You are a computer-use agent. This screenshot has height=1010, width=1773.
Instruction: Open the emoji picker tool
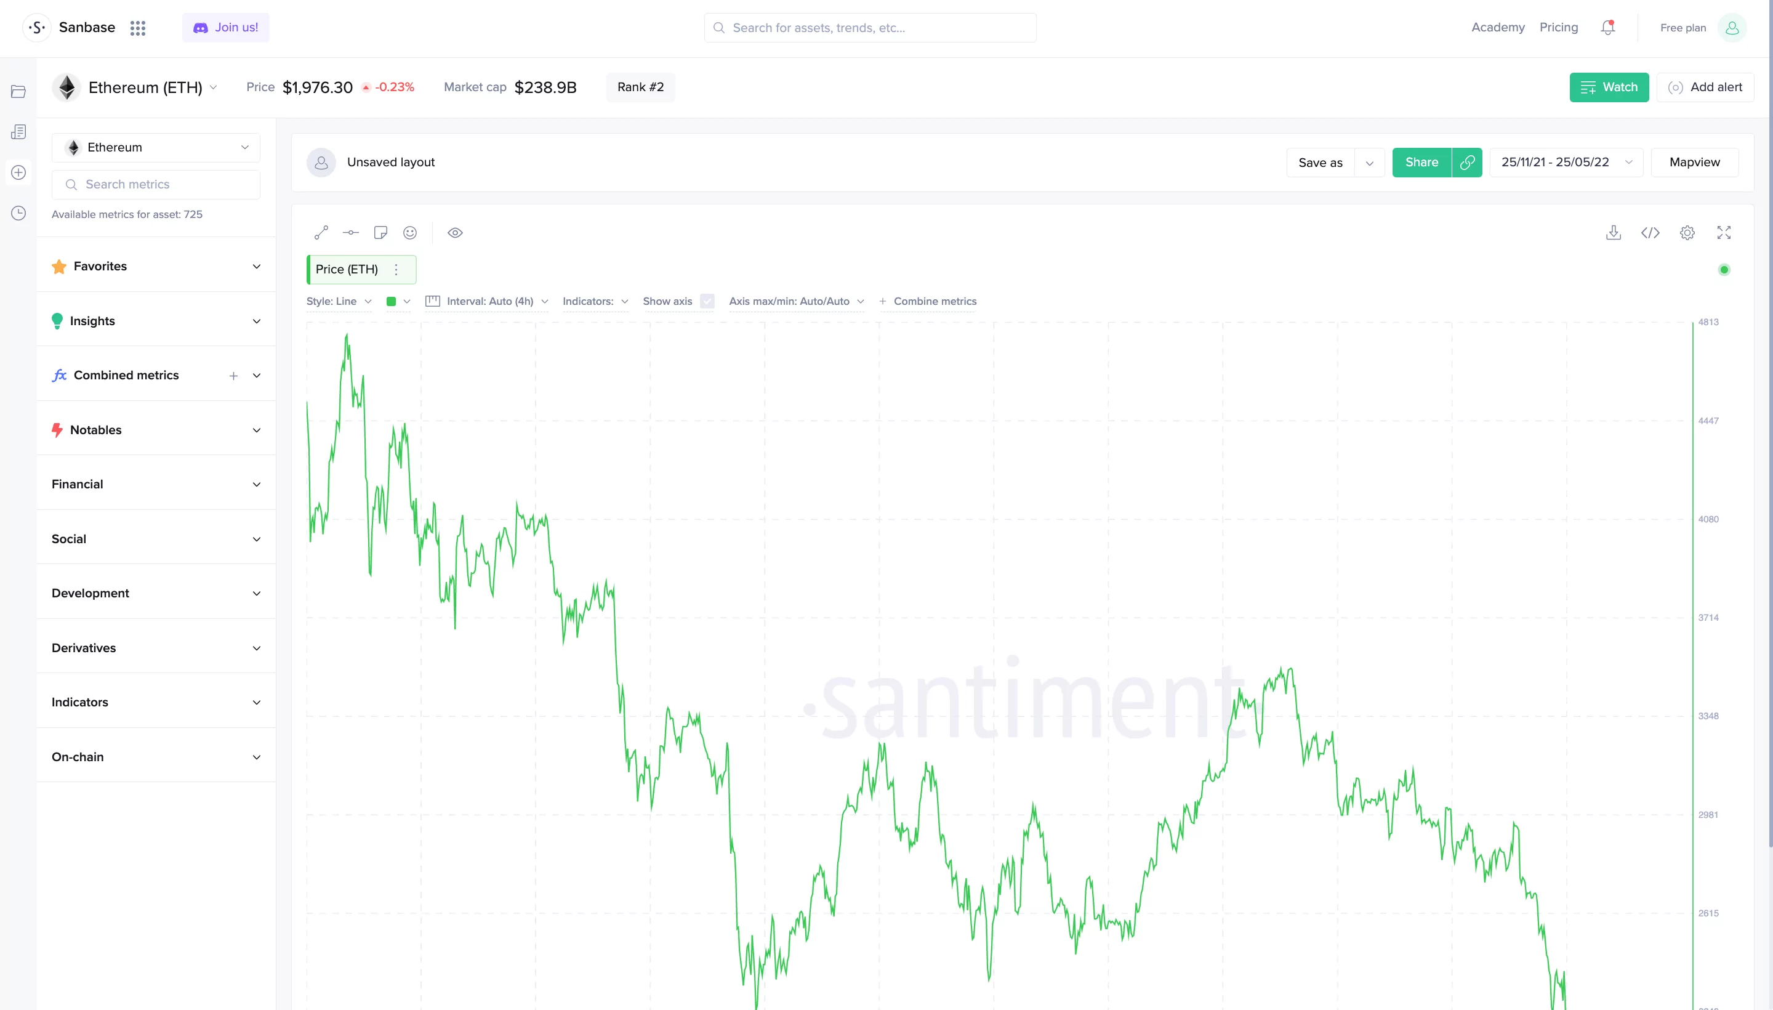pos(410,232)
